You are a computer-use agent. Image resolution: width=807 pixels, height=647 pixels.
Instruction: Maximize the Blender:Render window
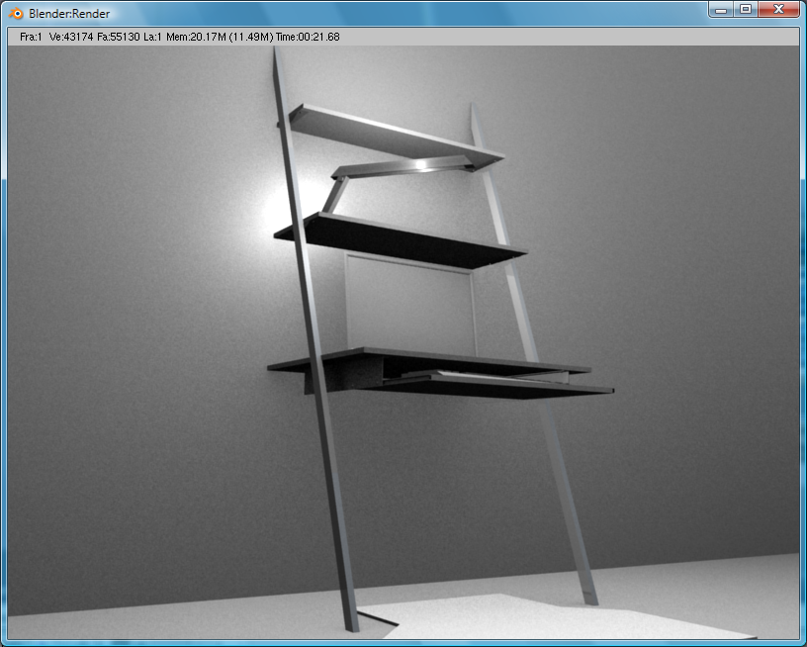746,9
